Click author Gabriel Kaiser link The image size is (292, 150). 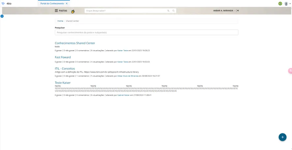click(124, 95)
